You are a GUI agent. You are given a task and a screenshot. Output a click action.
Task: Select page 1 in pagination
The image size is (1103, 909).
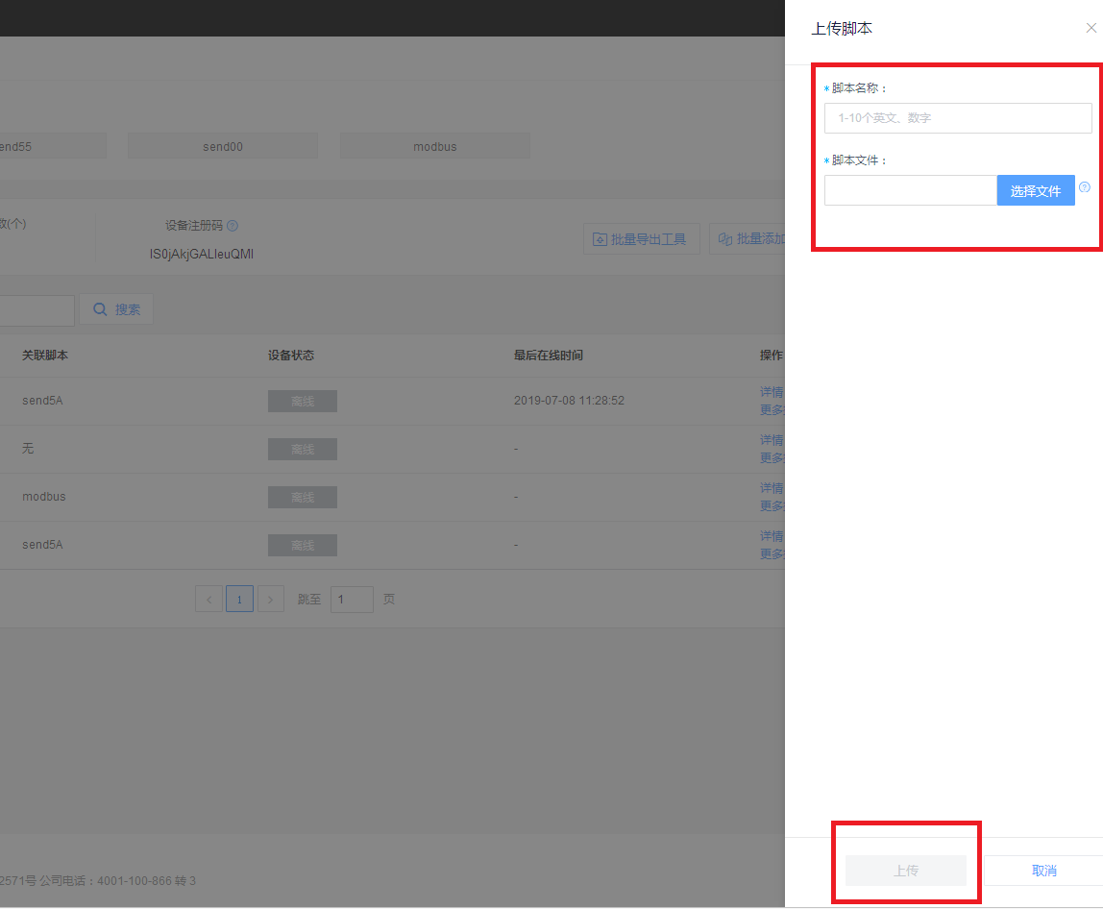click(240, 600)
